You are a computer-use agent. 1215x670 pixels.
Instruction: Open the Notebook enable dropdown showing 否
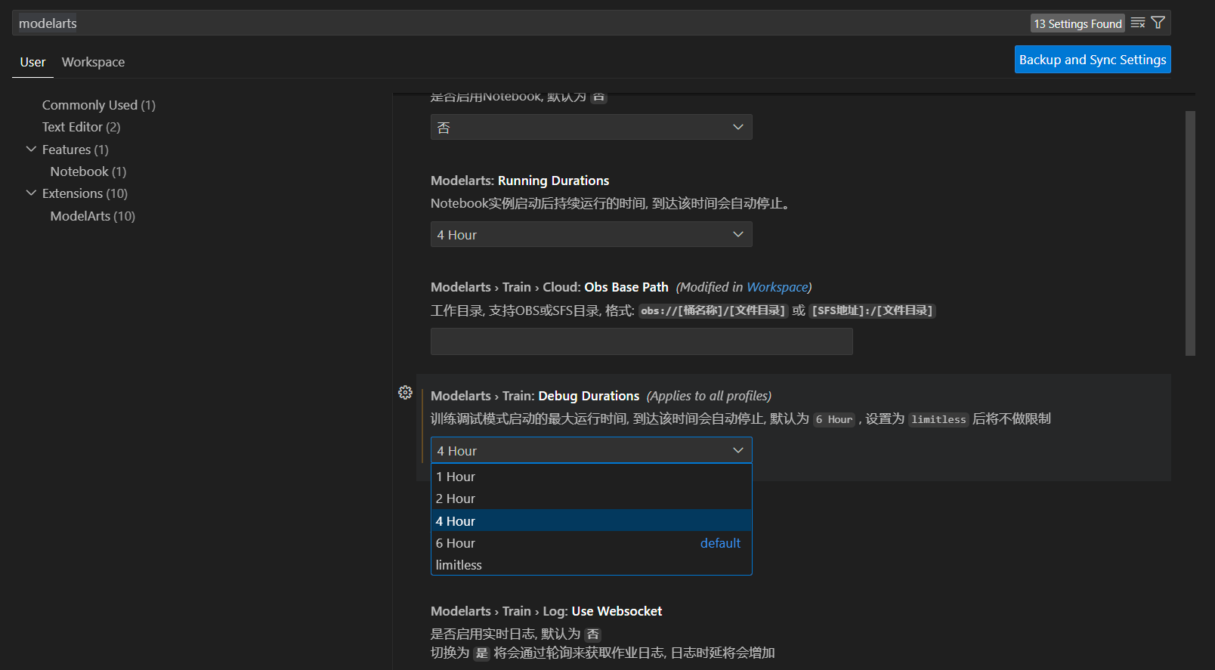[x=592, y=127]
